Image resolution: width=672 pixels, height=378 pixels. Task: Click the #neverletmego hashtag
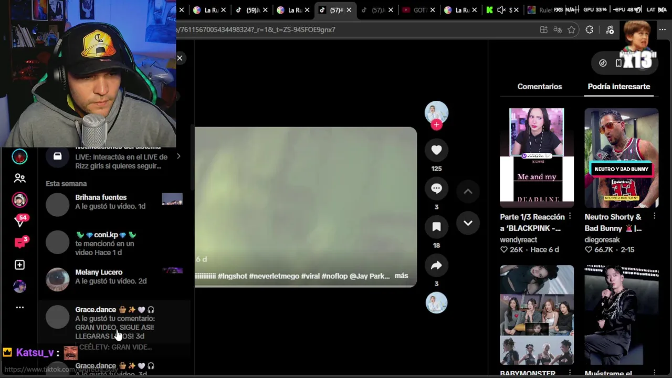tap(274, 276)
